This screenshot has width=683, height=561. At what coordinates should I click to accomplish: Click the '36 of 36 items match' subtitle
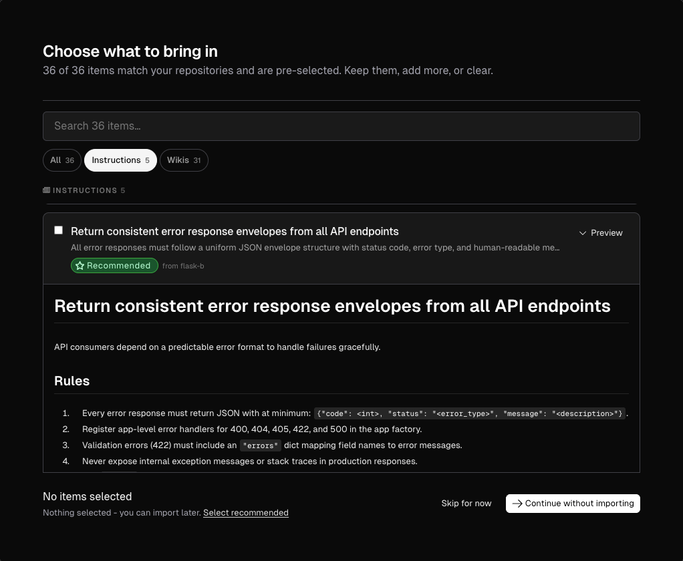(268, 71)
